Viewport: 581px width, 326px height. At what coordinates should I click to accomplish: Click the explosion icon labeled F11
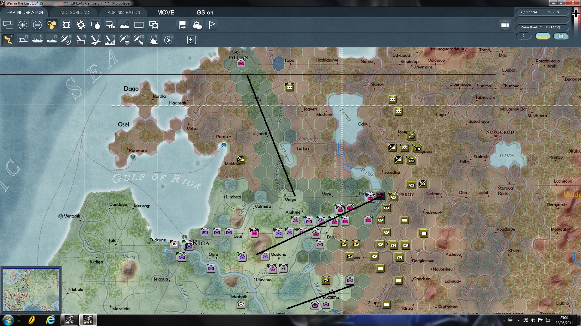pyautogui.click(x=154, y=40)
